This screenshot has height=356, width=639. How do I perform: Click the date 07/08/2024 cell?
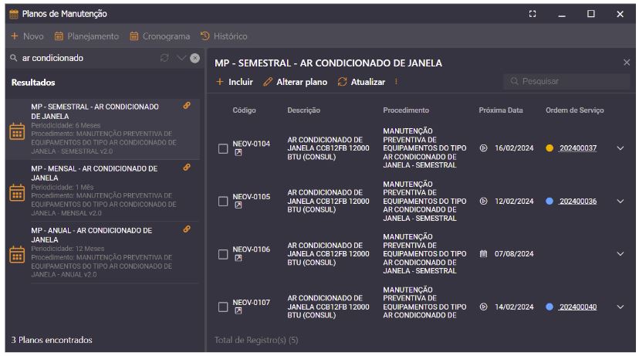(x=514, y=253)
